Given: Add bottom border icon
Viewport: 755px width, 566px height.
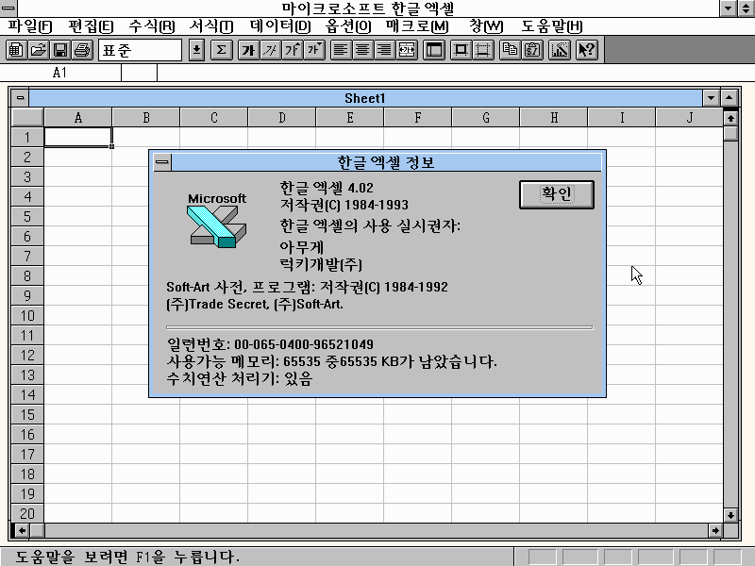Looking at the screenshot, I should [483, 50].
